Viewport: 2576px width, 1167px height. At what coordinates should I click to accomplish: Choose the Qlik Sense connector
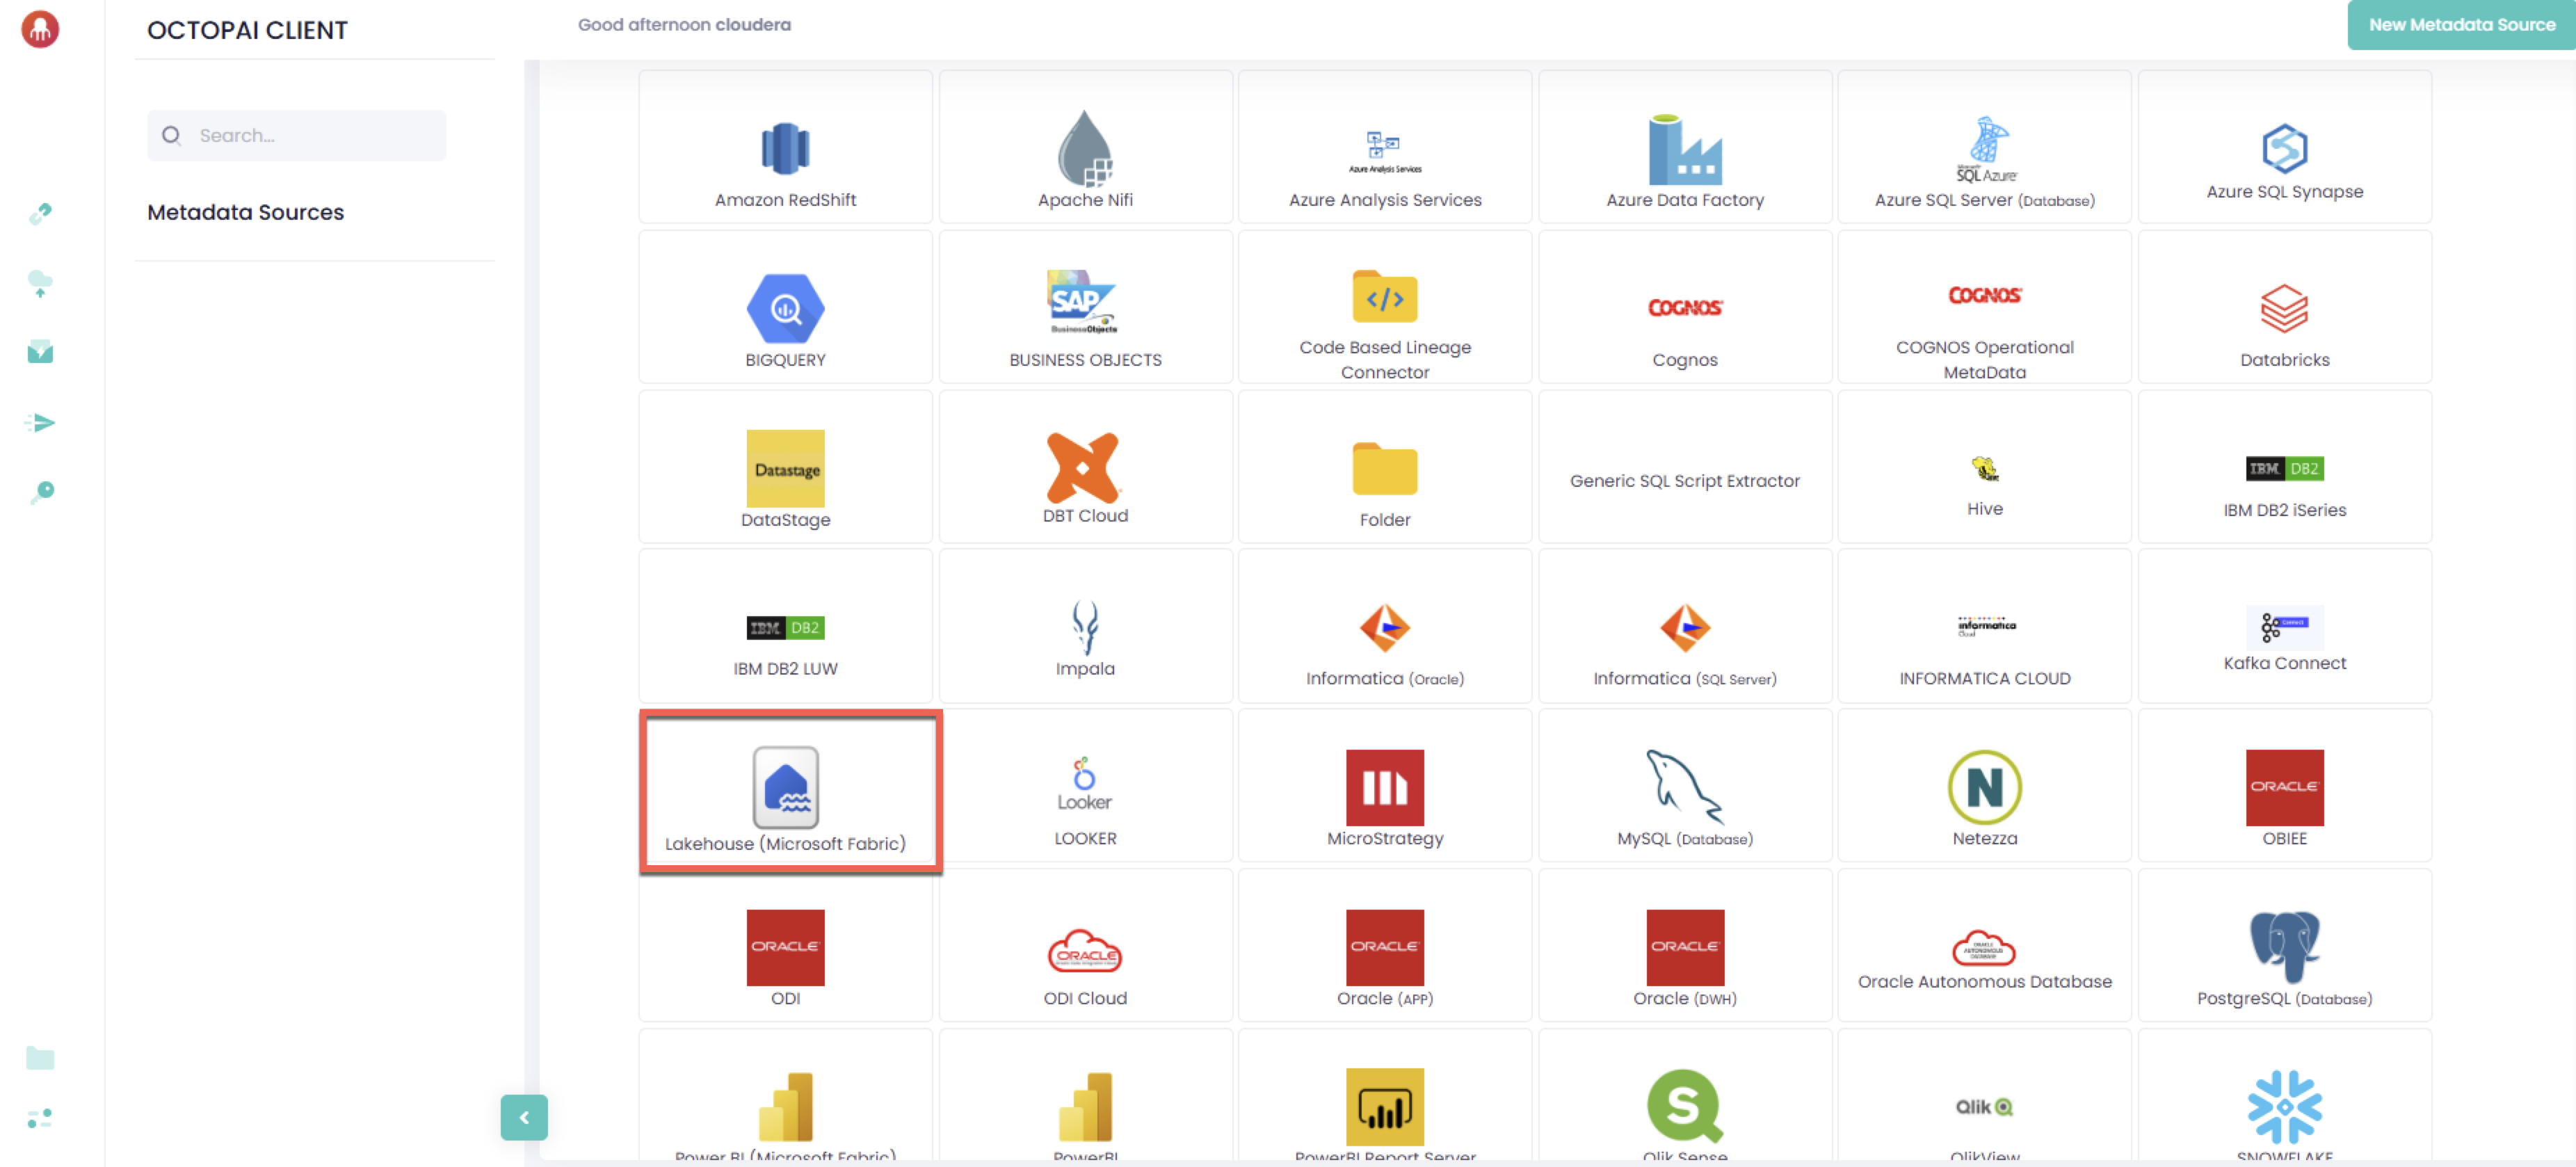1685,1096
